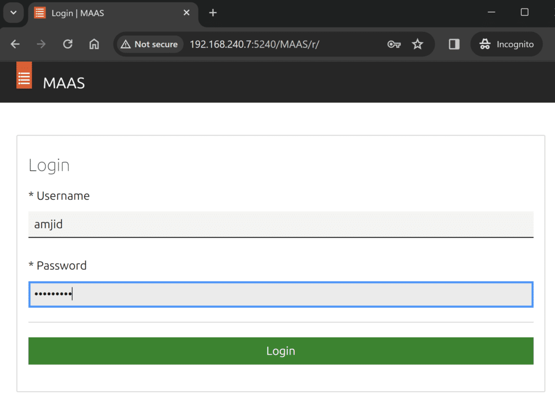Open the Incognito indicator menu
This screenshot has width=555, height=403.
pos(507,44)
